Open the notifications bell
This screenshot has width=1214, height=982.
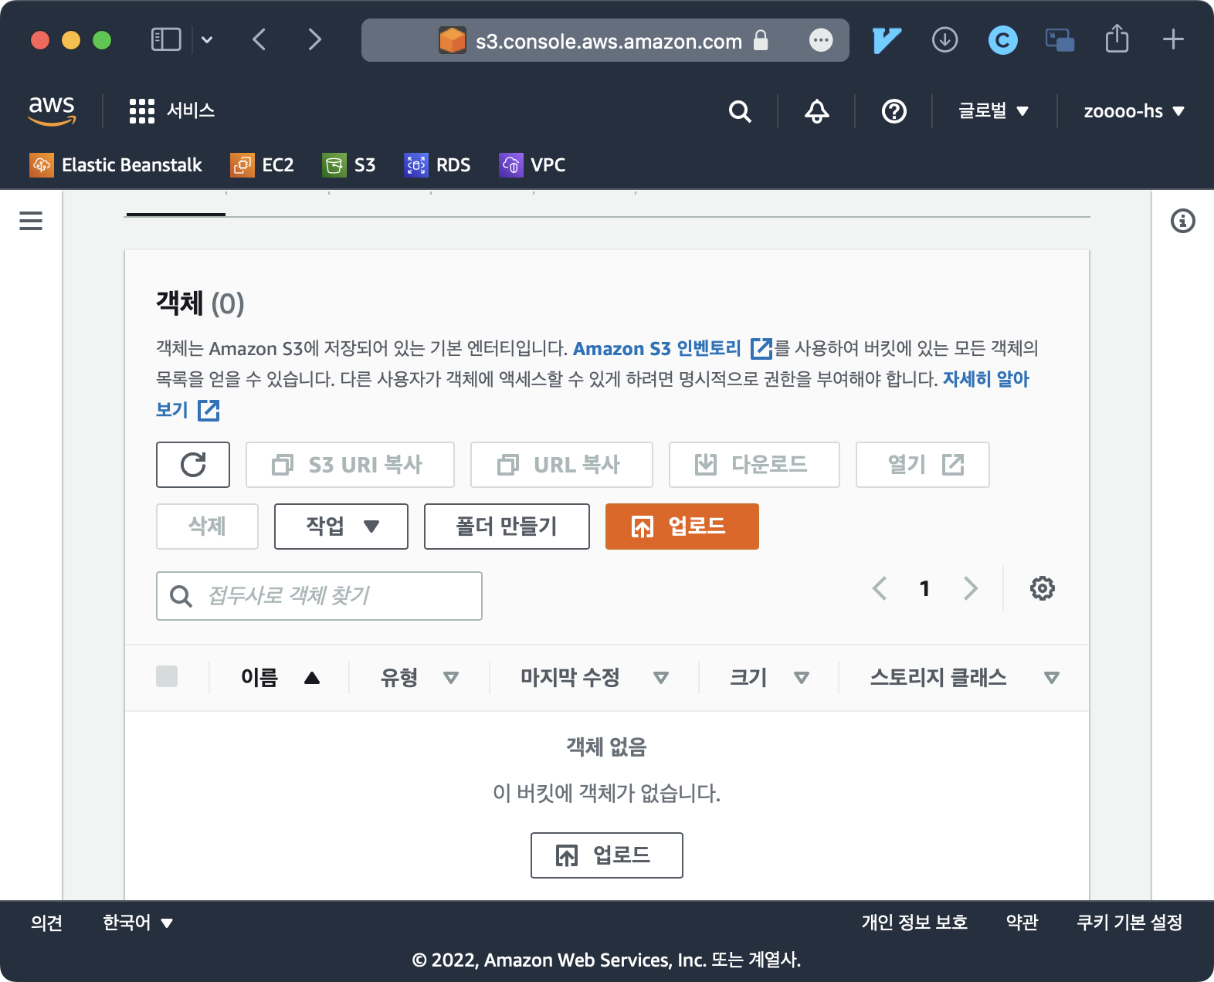816,111
